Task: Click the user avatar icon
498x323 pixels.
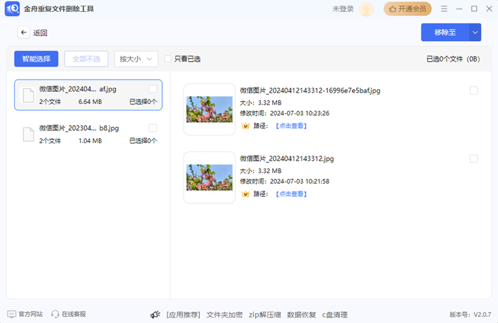Action: pos(366,9)
